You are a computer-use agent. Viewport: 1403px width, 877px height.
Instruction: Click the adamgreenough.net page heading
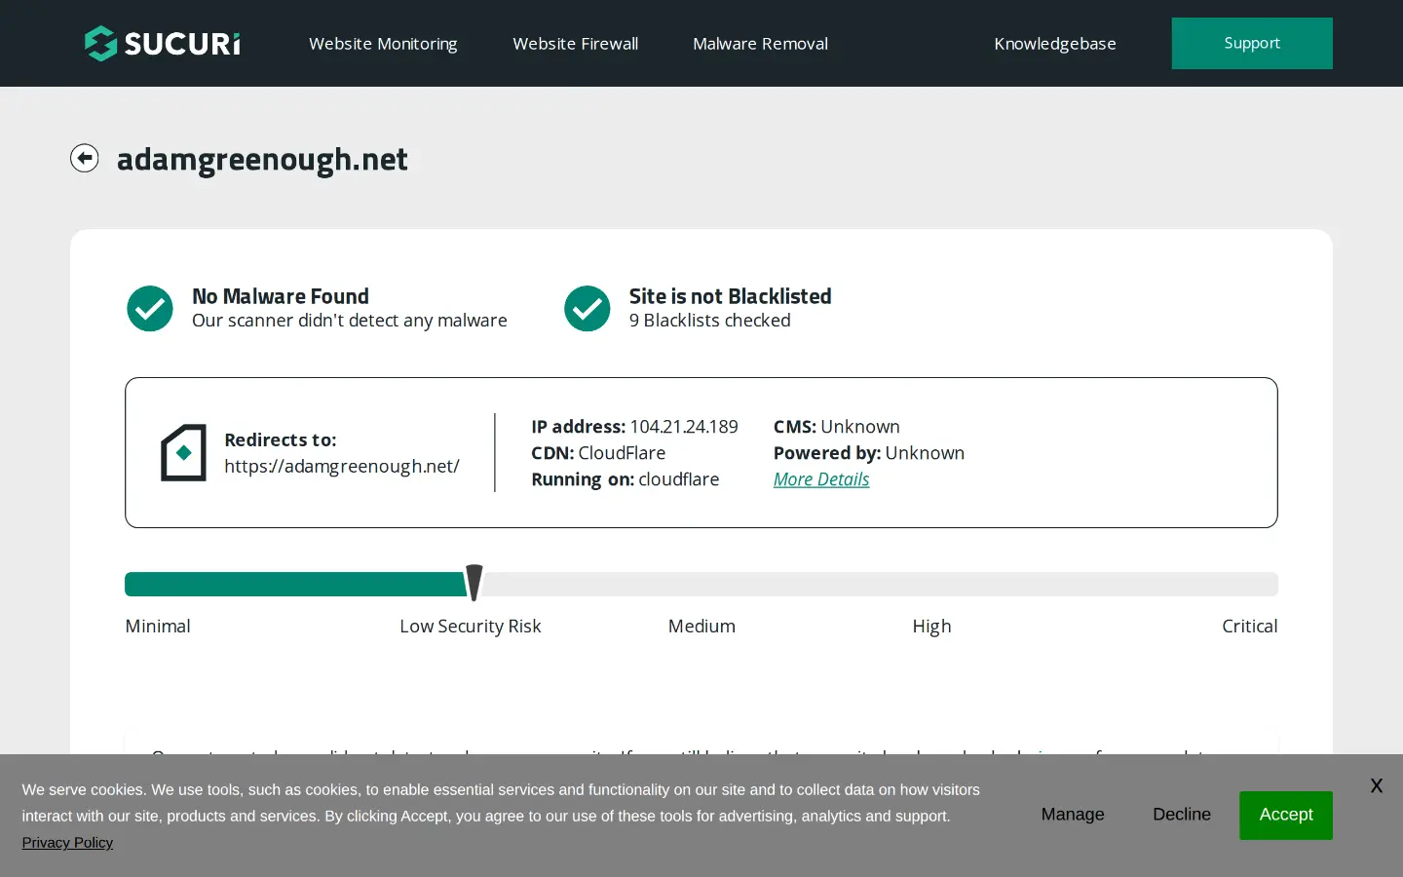262,159
